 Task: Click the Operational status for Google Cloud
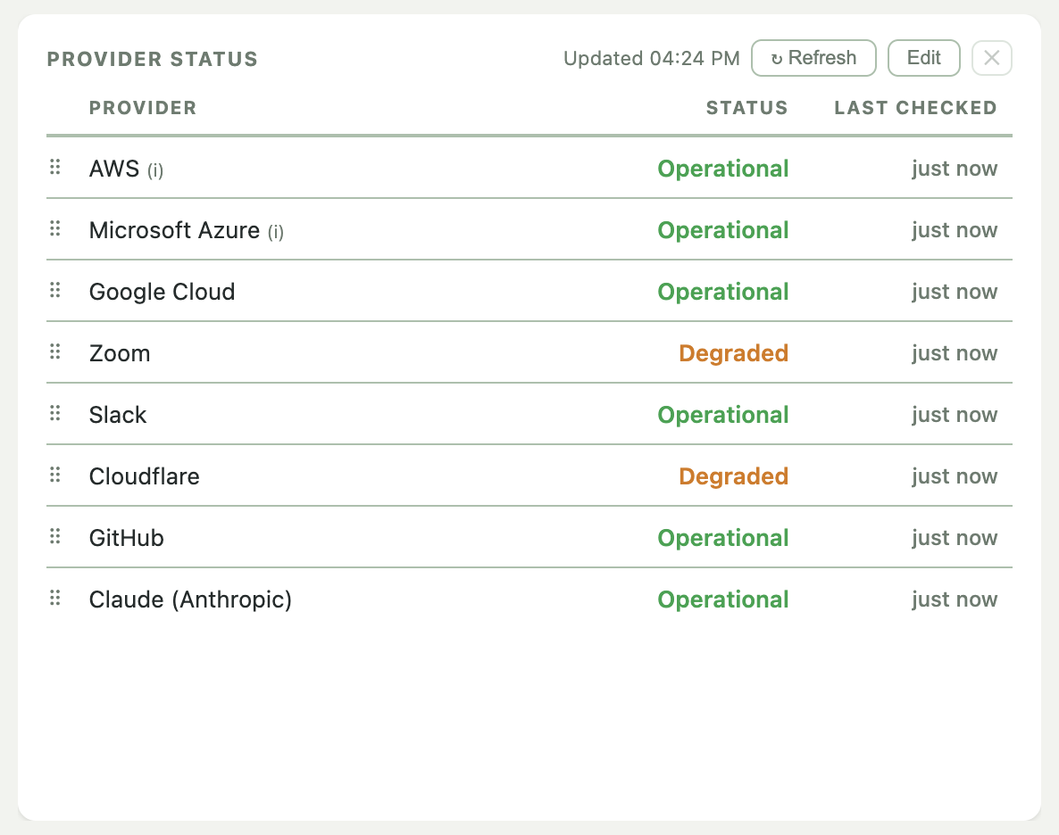[x=723, y=292]
